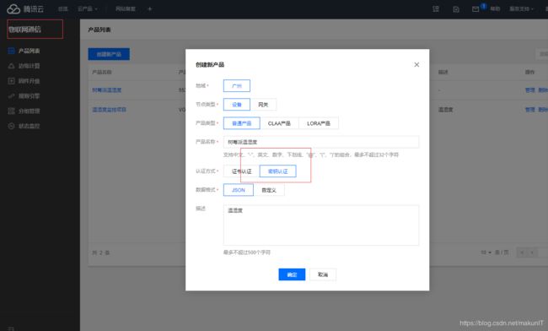Choose LORA产品 product type

pyautogui.click(x=319, y=123)
